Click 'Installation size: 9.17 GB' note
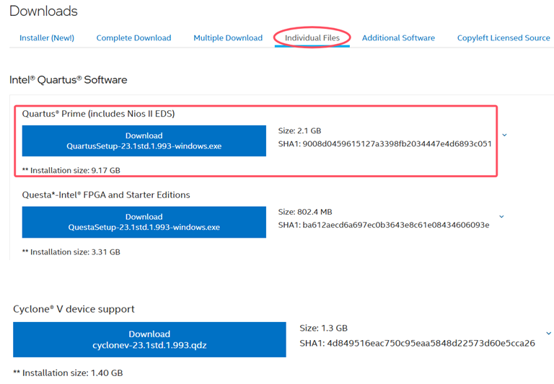This screenshot has height=384, width=554. (71, 171)
